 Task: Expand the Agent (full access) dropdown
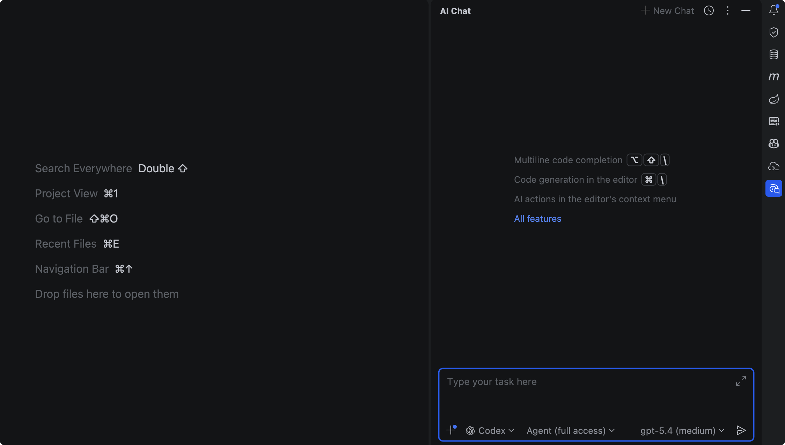pyautogui.click(x=571, y=431)
